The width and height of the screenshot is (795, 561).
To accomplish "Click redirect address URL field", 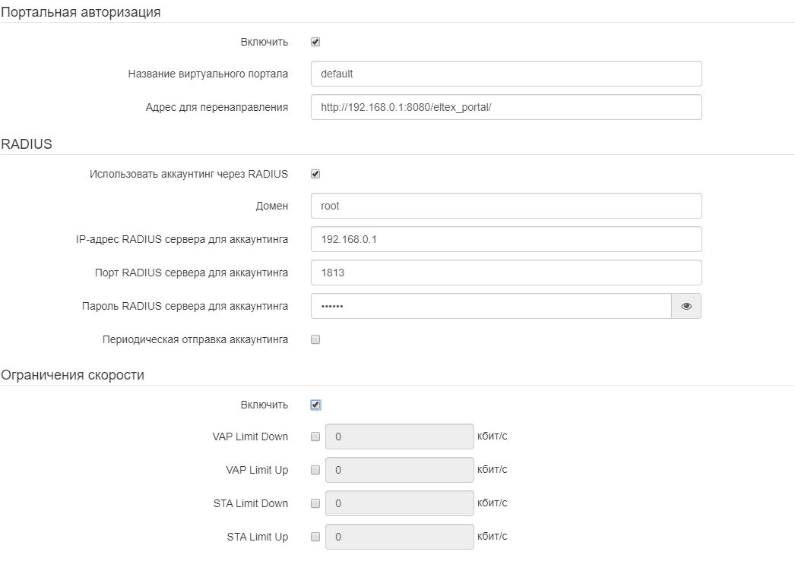I will [506, 108].
